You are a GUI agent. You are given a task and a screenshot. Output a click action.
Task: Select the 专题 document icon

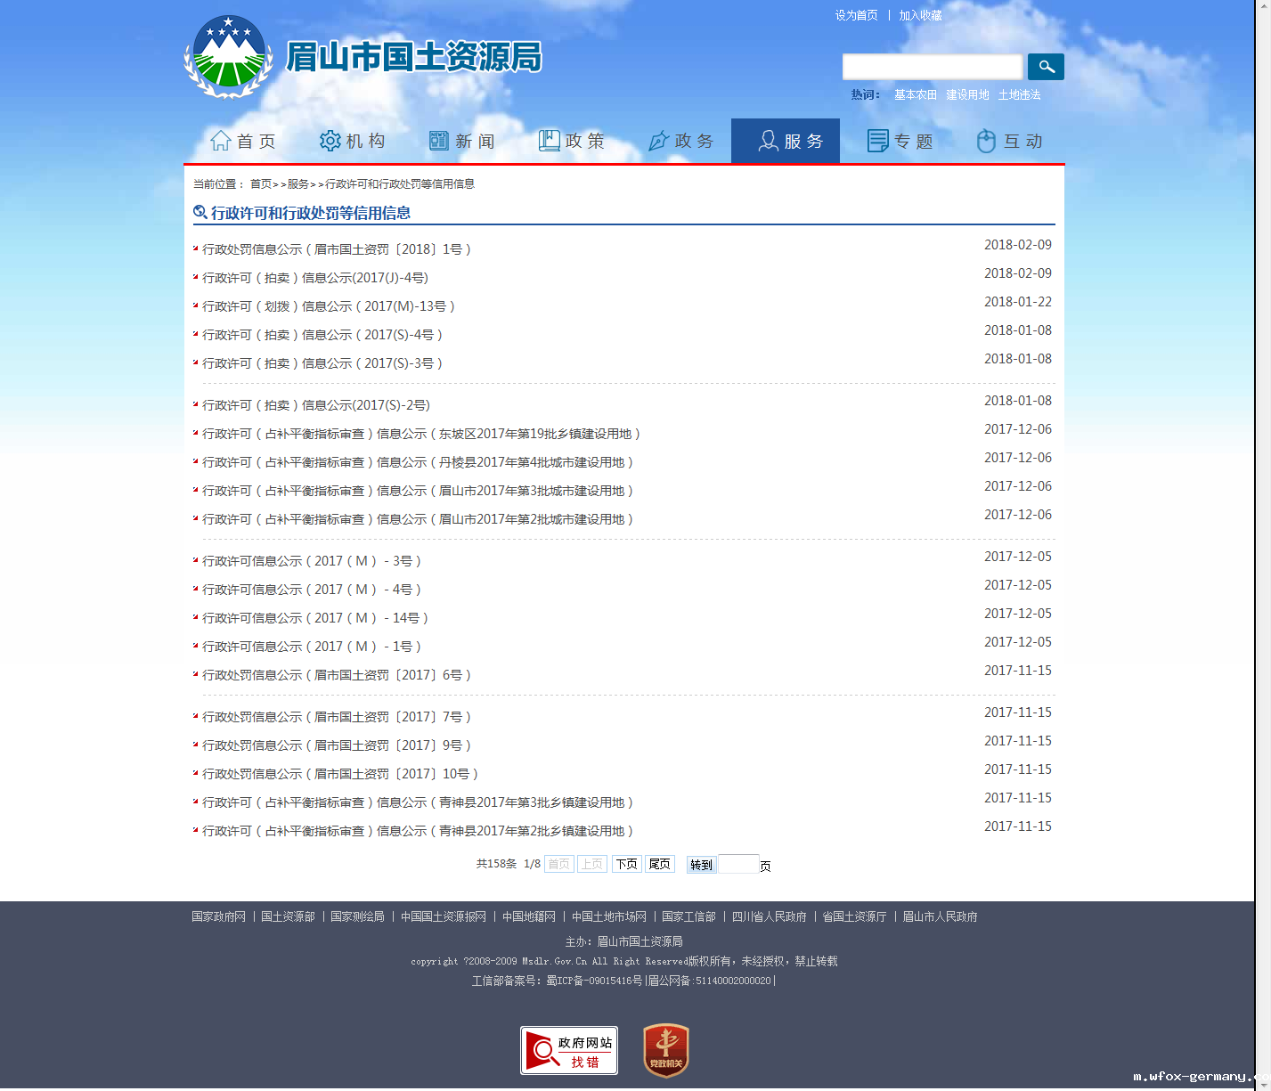(877, 141)
